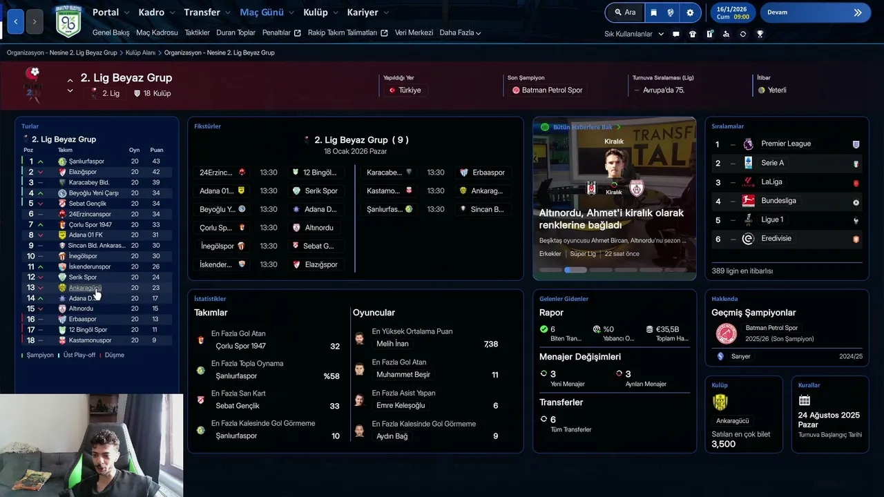884x497 pixels.
Task: Open the Duran Toplar tab
Action: point(236,33)
